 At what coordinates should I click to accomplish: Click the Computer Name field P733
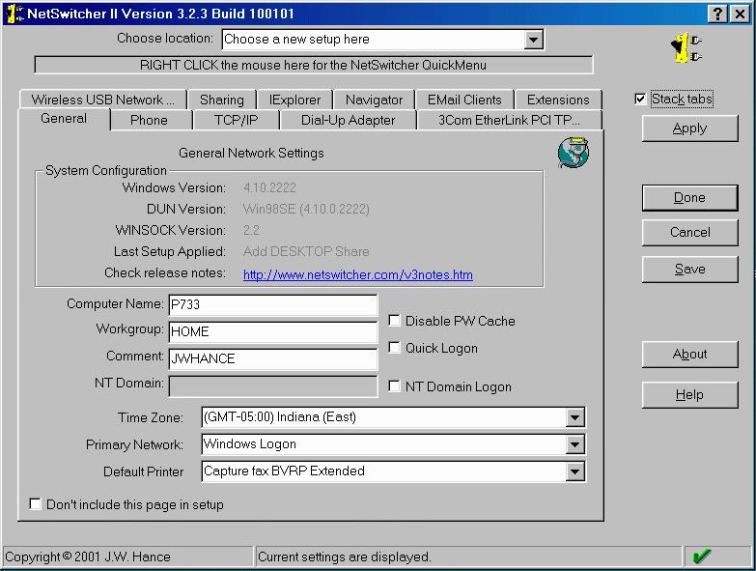[x=273, y=304]
